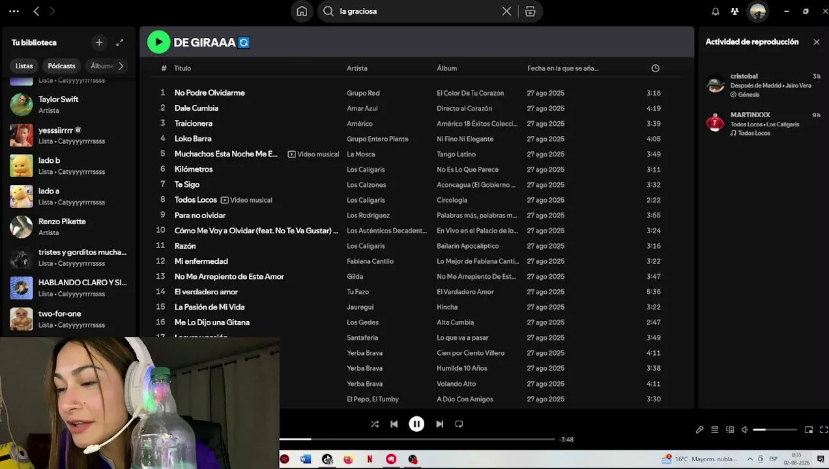Select the song Kilómetros
The height and width of the screenshot is (469, 829).
pyautogui.click(x=194, y=169)
